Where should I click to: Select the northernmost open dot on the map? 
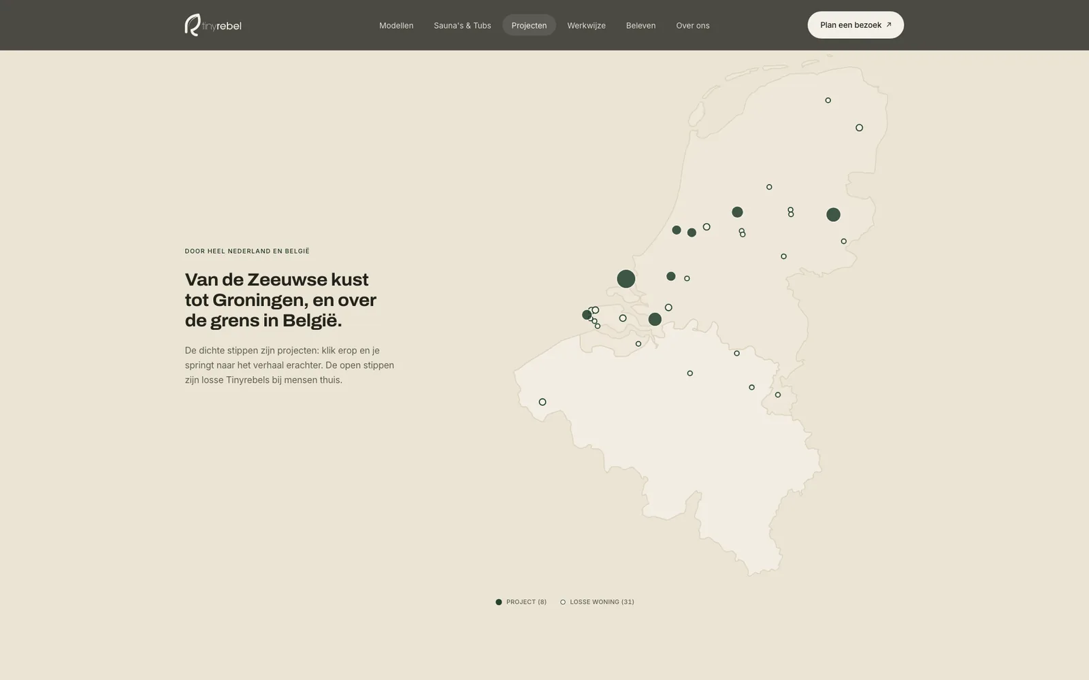pyautogui.click(x=828, y=100)
